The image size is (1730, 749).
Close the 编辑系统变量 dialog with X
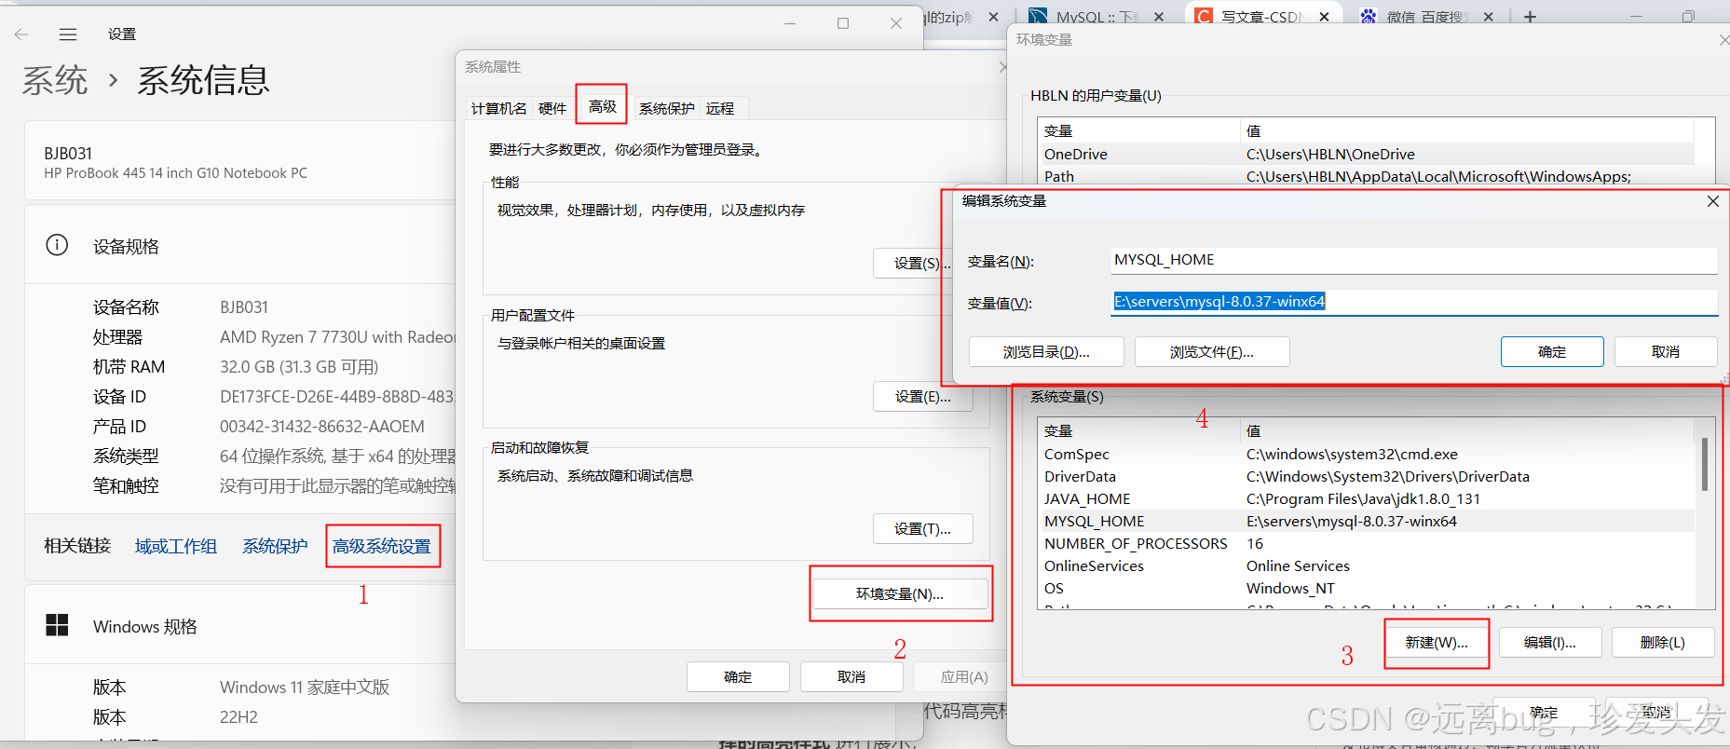tap(1712, 201)
